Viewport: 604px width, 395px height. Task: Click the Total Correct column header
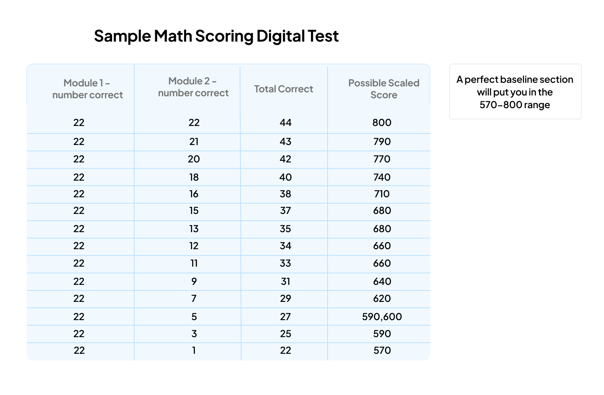click(284, 89)
